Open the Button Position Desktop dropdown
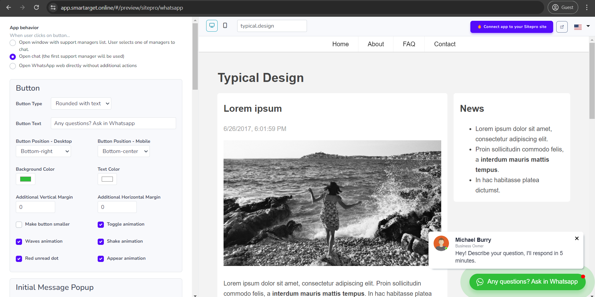This screenshot has height=297, width=595. pyautogui.click(x=43, y=151)
